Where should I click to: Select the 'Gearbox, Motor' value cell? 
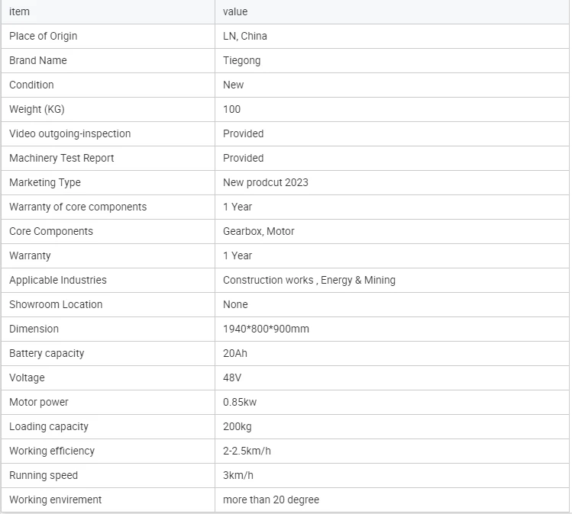tap(393, 231)
